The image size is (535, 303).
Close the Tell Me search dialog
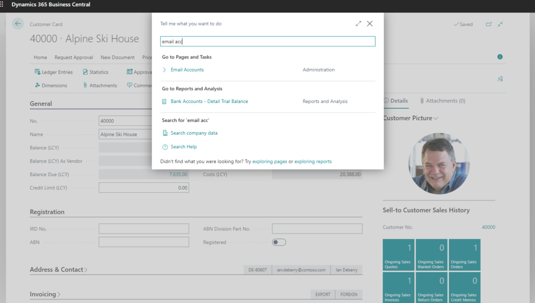[370, 24]
